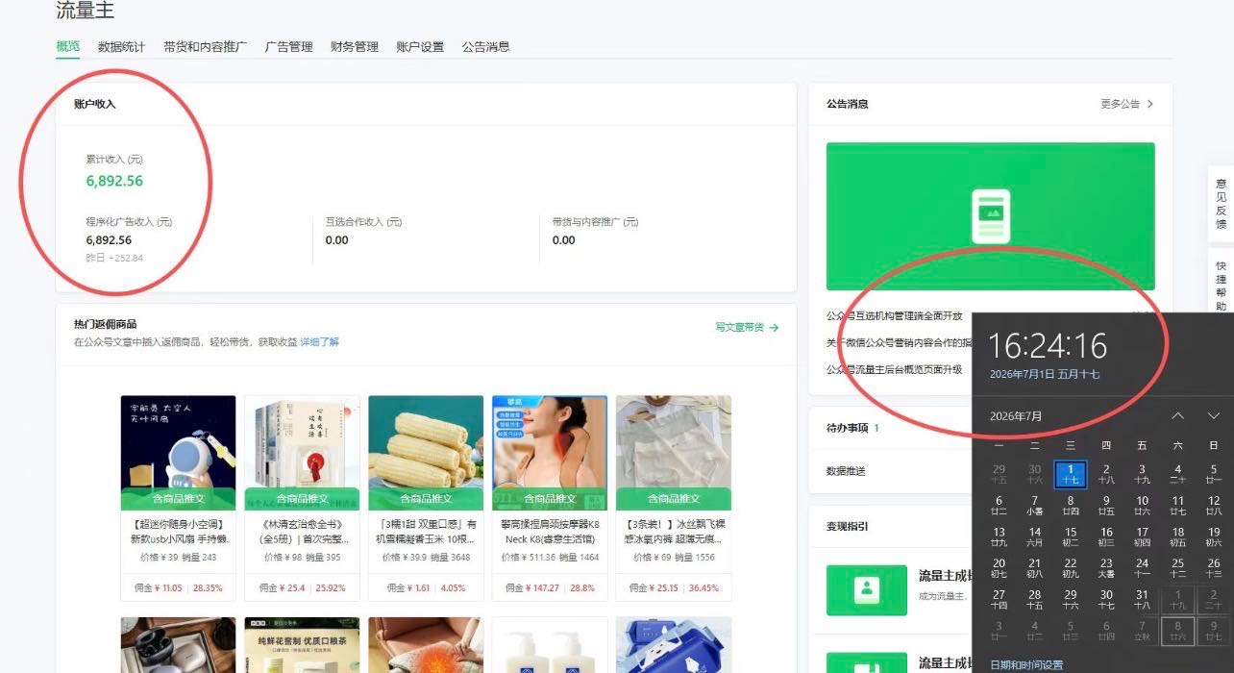Open the 财务管理 tab
The width and height of the screenshot is (1234, 673).
pos(354,46)
